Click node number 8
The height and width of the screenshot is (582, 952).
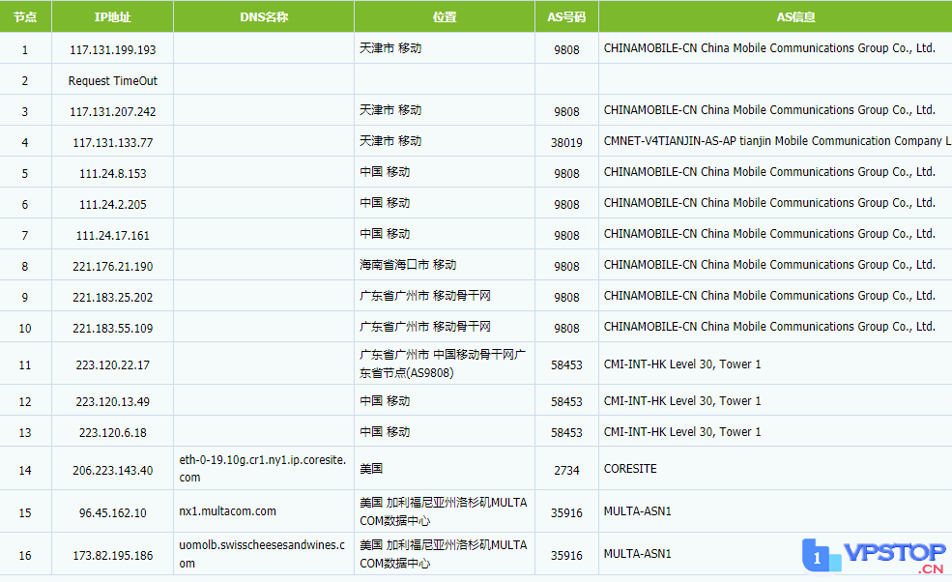pyautogui.click(x=25, y=267)
